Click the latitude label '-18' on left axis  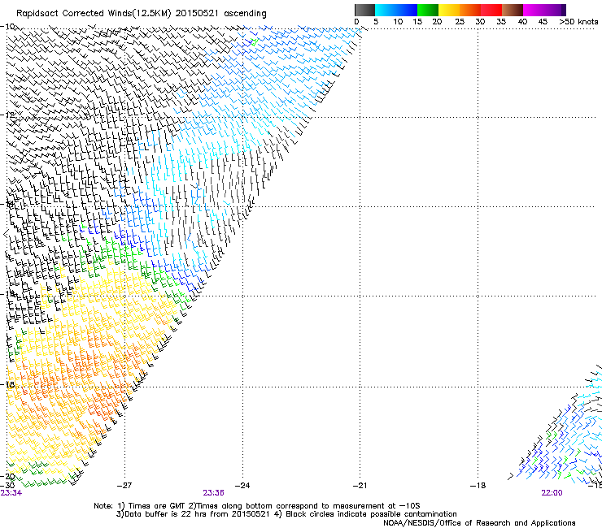(7, 384)
